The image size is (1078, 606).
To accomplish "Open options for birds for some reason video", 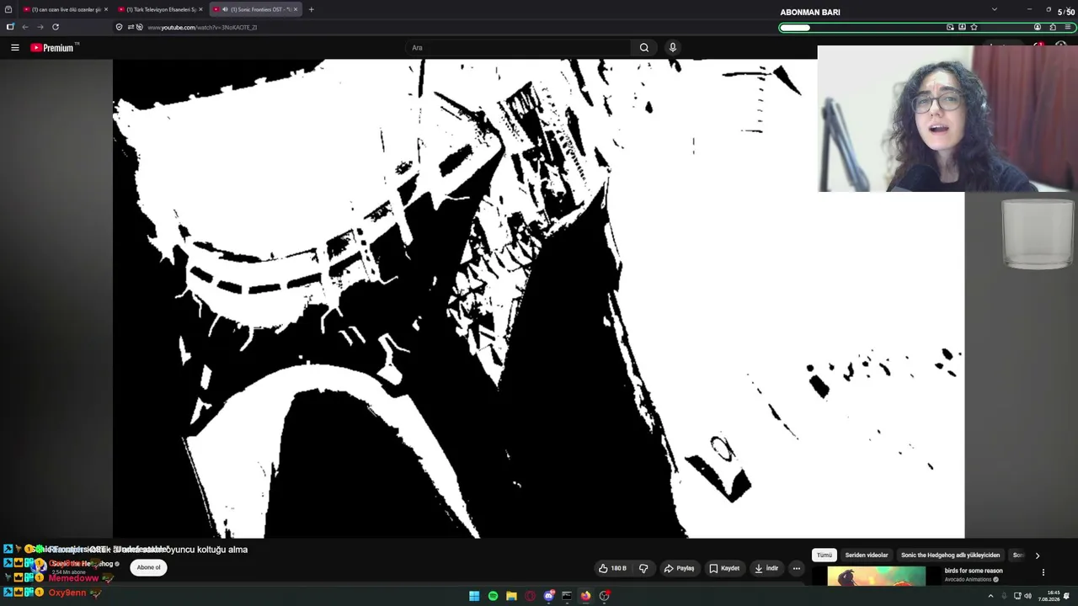I will point(1043,572).
